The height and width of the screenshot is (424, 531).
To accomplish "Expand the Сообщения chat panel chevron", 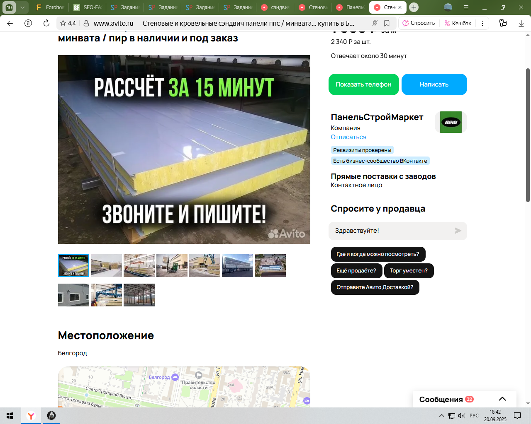I will tap(502, 399).
